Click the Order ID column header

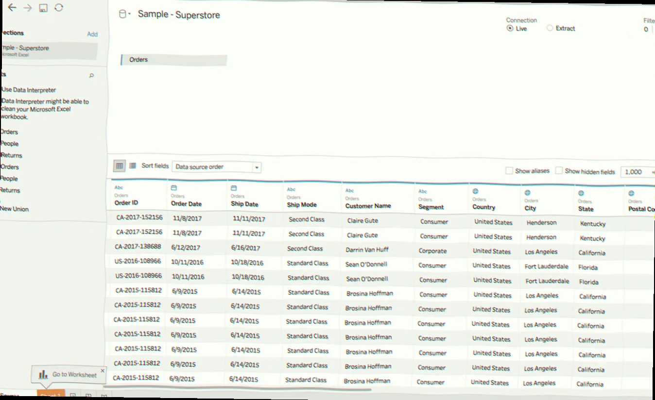point(126,203)
